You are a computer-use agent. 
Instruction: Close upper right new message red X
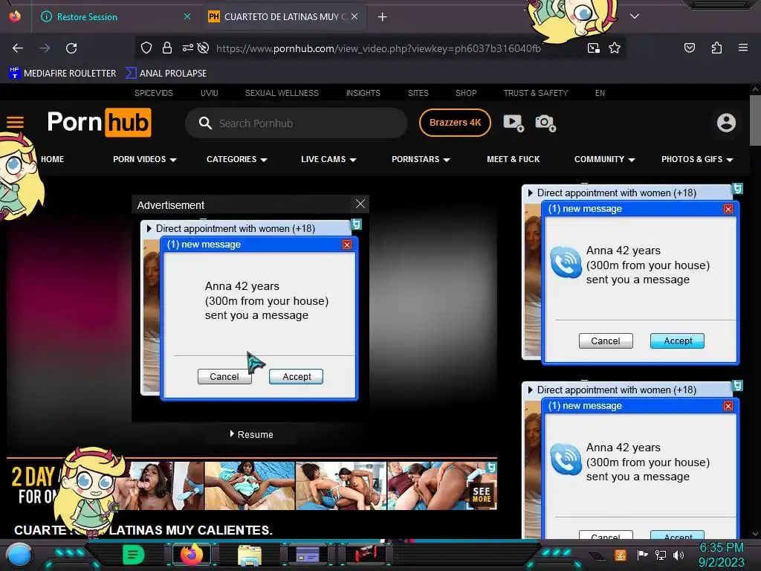[728, 209]
